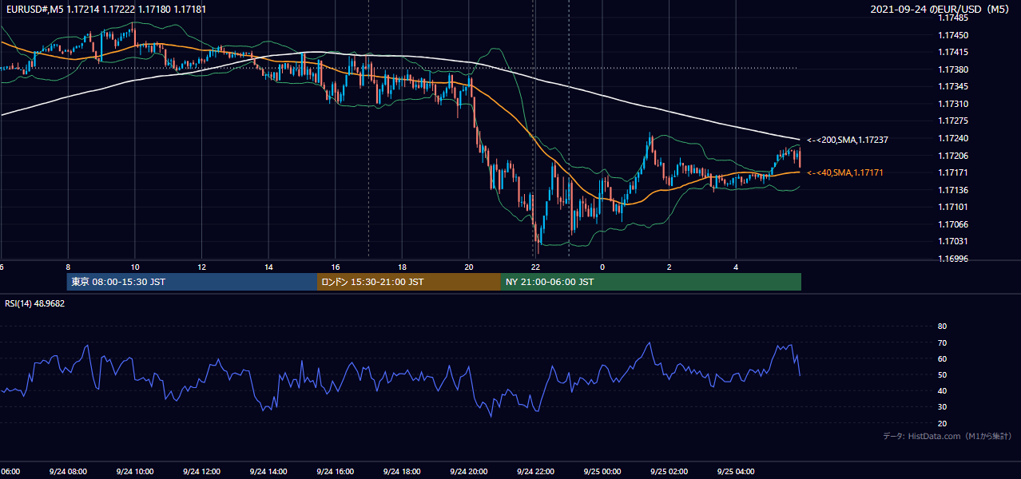Click the EURUSD#,M5 price header text
The height and width of the screenshot is (479, 1021).
tap(105, 10)
